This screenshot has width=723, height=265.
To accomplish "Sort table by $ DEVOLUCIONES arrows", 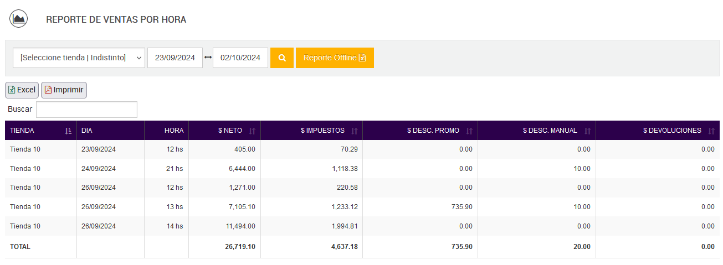I will click(x=711, y=131).
